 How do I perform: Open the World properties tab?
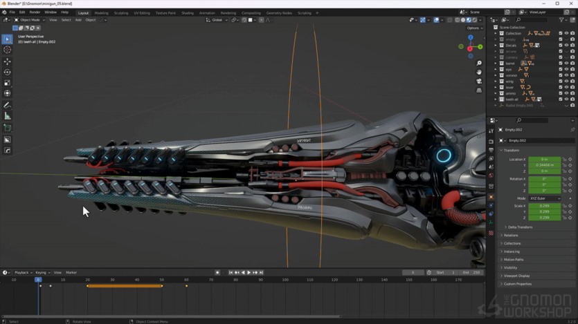[491, 175]
